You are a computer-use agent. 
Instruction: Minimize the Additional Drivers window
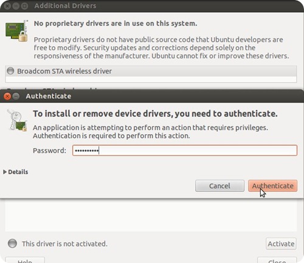pos(16,6)
